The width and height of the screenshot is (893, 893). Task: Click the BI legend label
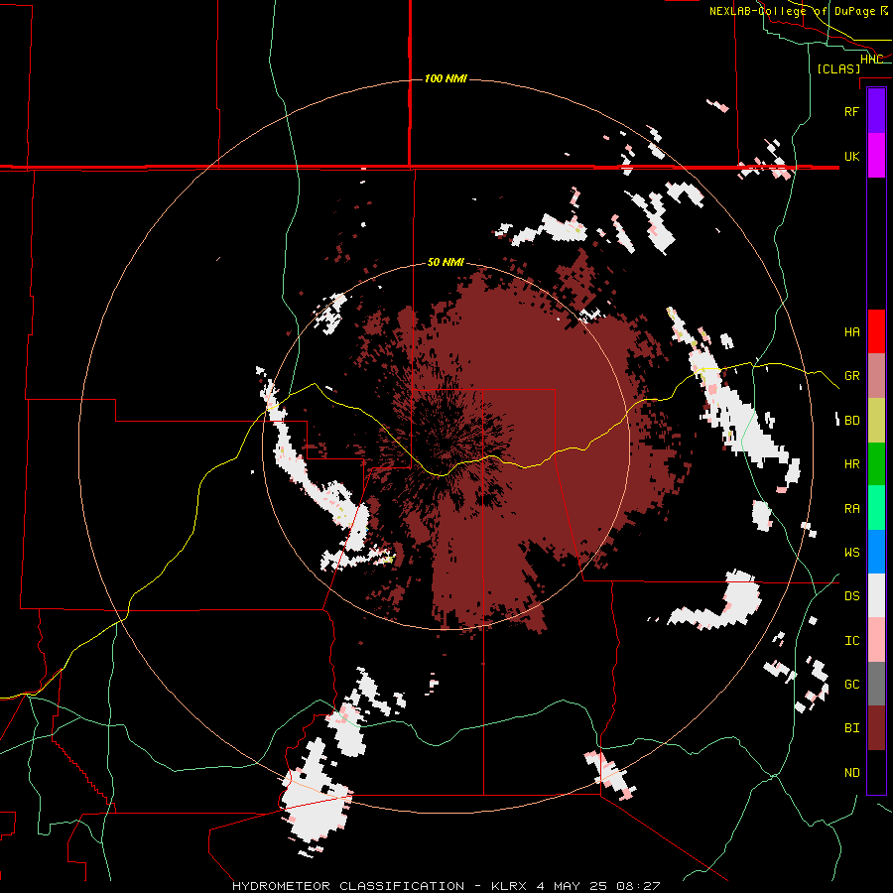[x=851, y=728]
